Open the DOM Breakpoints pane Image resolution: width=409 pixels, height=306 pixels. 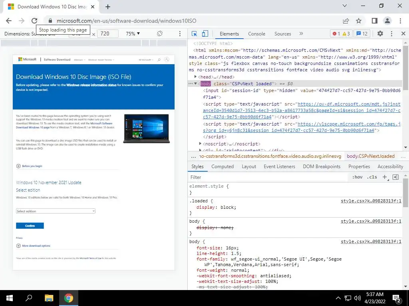322,167
